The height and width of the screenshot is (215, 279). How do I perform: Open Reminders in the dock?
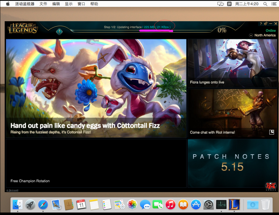[x=107, y=204]
